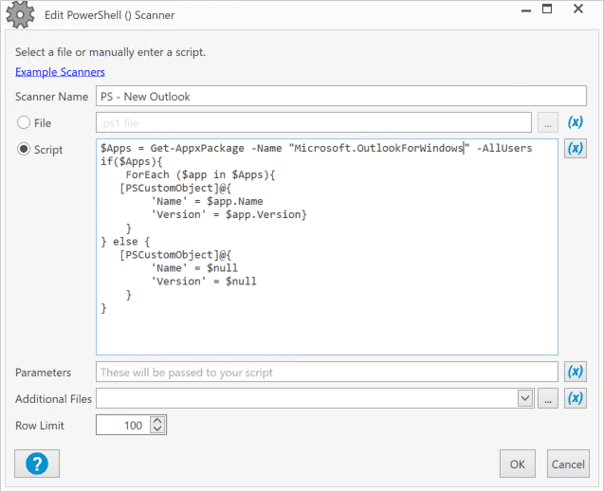604x492 pixels.
Task: Click the variable (x) button beside Parameters
Action: tap(576, 372)
